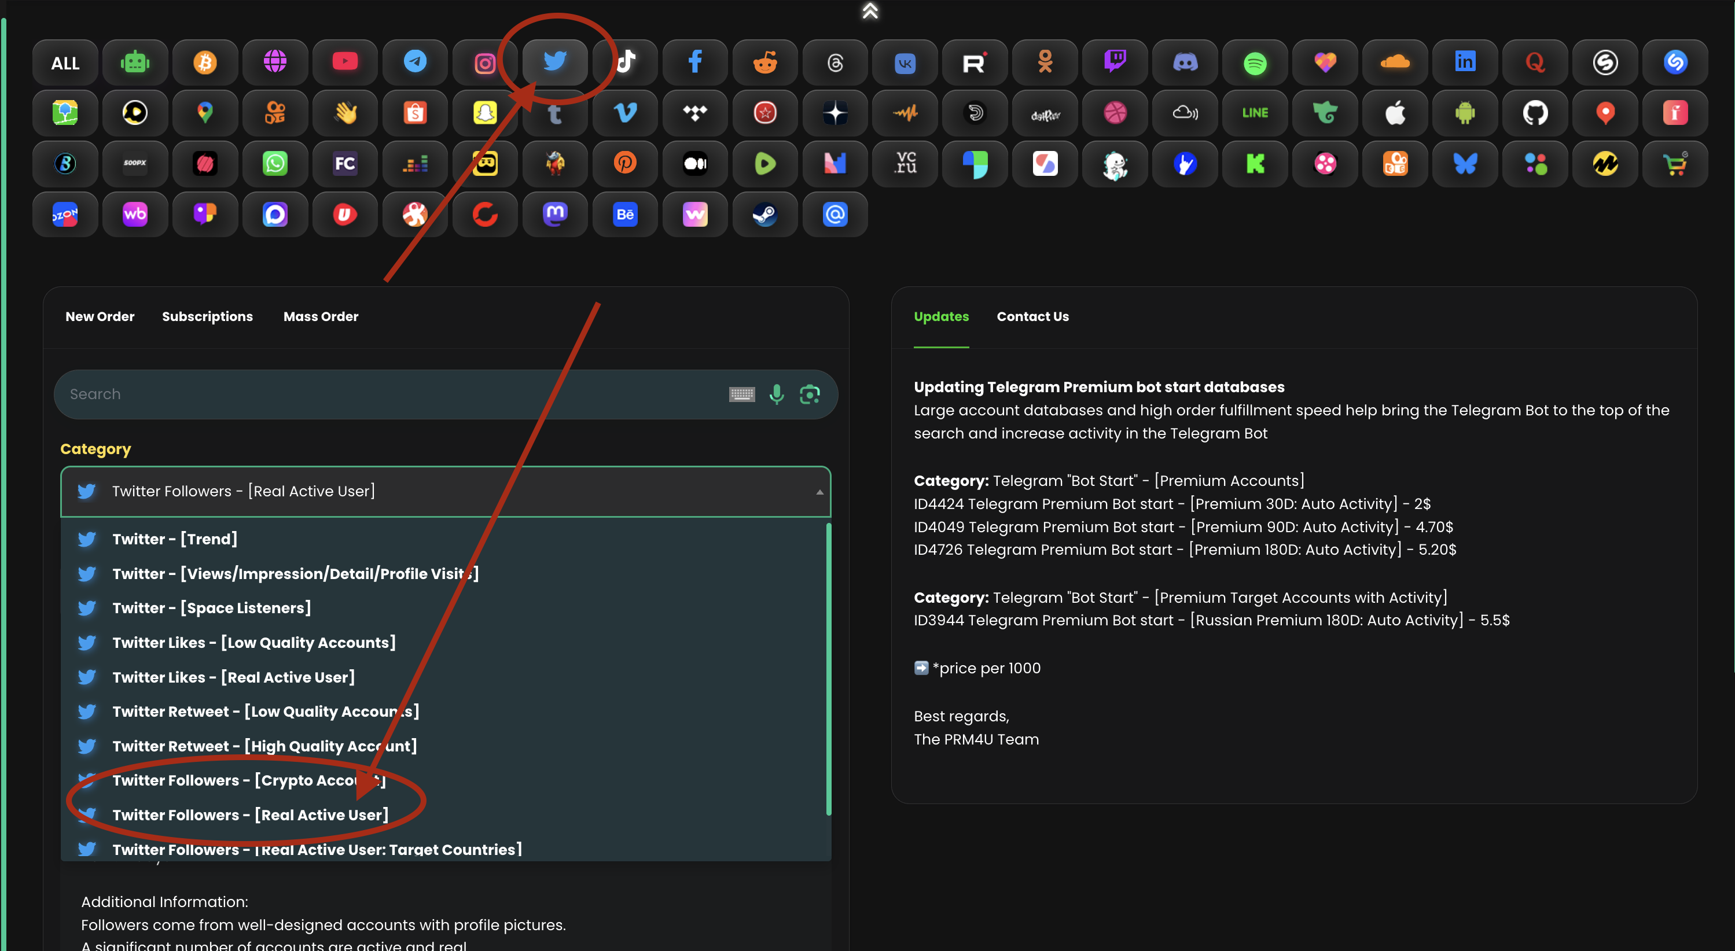Select the Telegram service icon
The height and width of the screenshot is (951, 1735).
(x=416, y=62)
